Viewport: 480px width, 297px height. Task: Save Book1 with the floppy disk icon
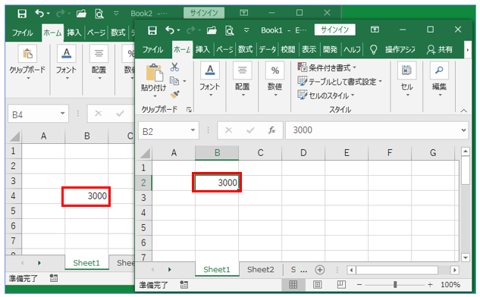click(152, 30)
